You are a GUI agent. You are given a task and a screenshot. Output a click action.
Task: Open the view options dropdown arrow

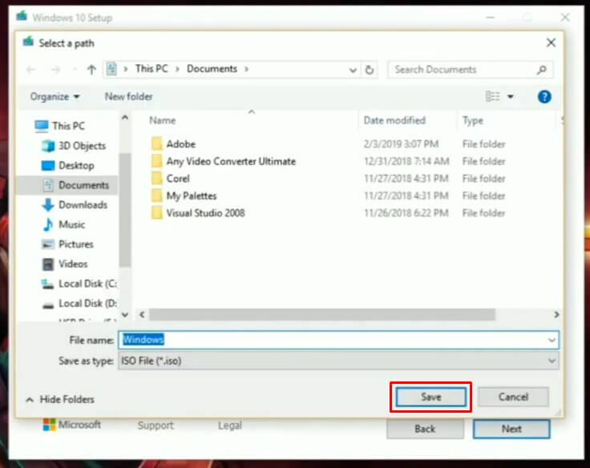pos(510,97)
